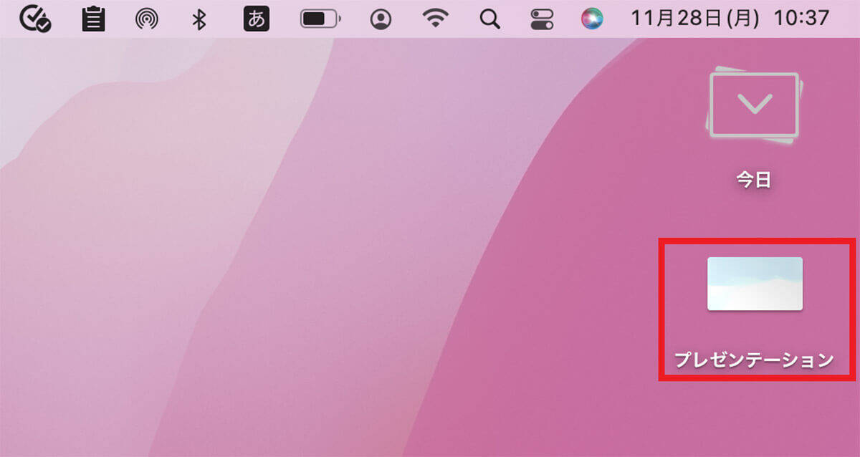Open Control Center toggles icon
860x457 pixels.
(x=542, y=19)
